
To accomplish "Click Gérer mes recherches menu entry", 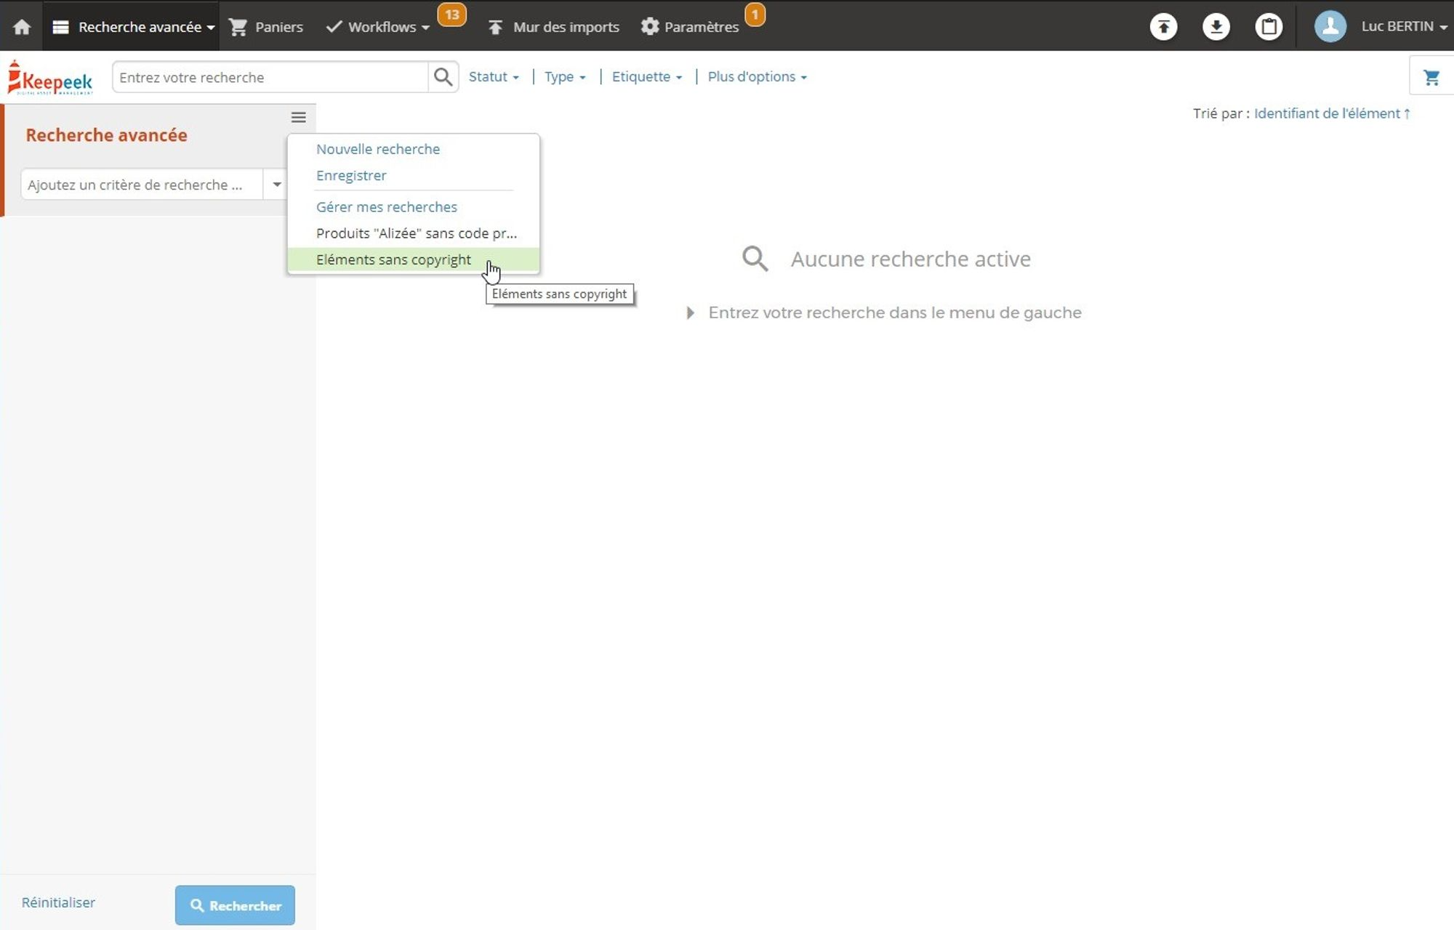I will (386, 207).
